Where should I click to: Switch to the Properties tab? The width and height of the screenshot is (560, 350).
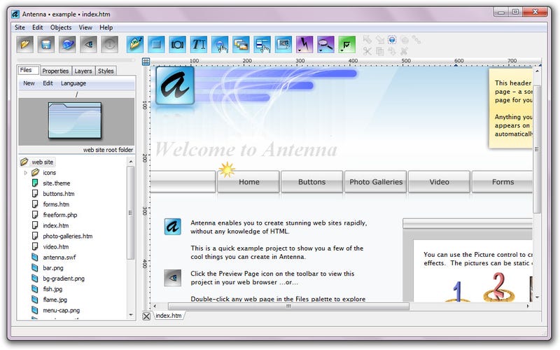[55, 71]
